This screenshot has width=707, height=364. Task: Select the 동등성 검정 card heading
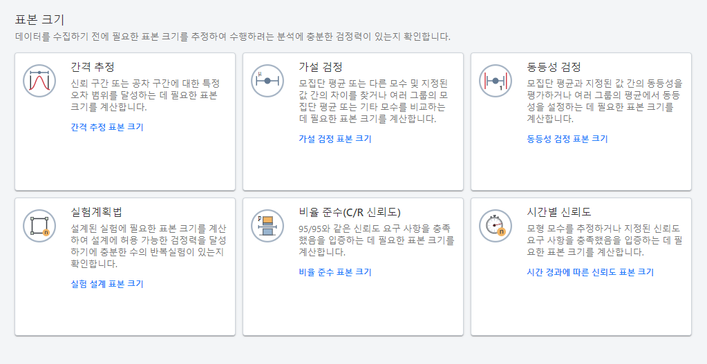[x=554, y=67]
